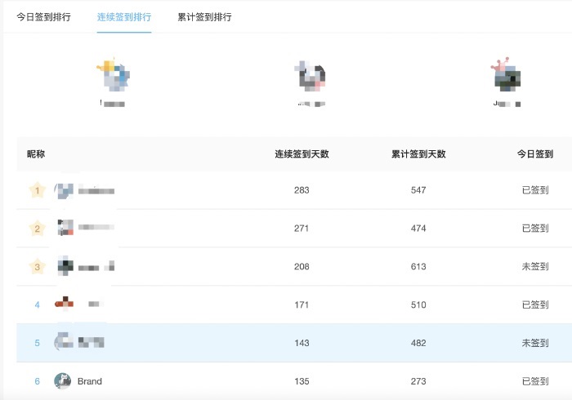This screenshot has width=572, height=400.
Task: Click the rank 5 number
Action: pos(38,343)
